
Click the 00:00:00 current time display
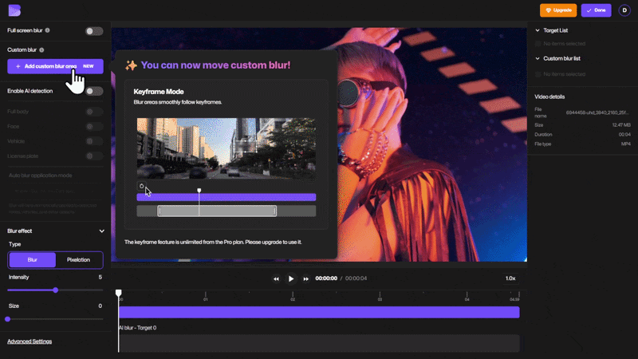(x=326, y=278)
